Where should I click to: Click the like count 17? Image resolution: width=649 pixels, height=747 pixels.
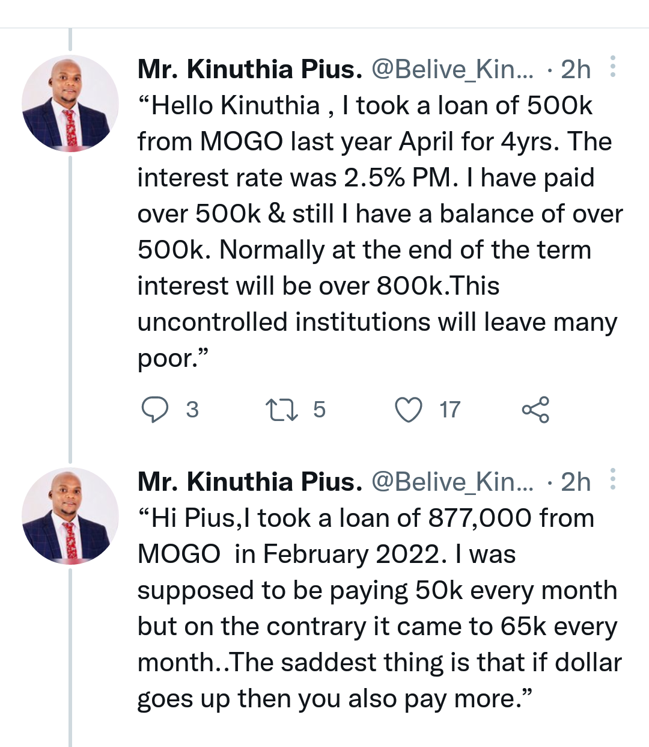(x=449, y=410)
